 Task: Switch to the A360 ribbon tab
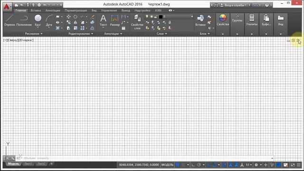(x=158, y=10)
